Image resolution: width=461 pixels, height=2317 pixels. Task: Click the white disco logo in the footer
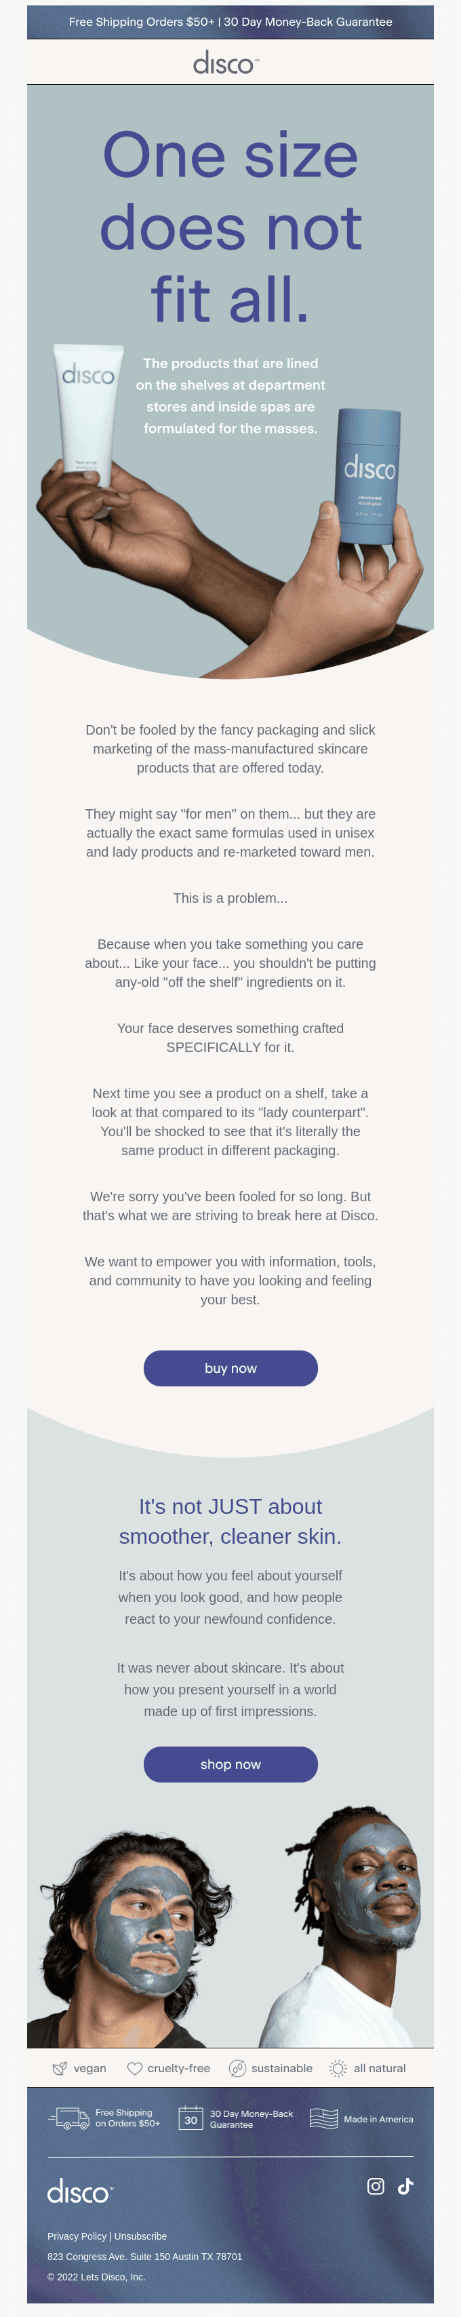click(x=80, y=2191)
